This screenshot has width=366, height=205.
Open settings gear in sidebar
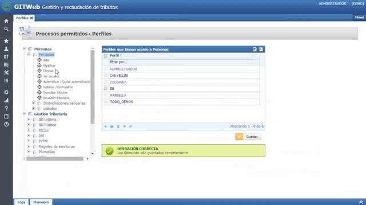click(x=6, y=92)
